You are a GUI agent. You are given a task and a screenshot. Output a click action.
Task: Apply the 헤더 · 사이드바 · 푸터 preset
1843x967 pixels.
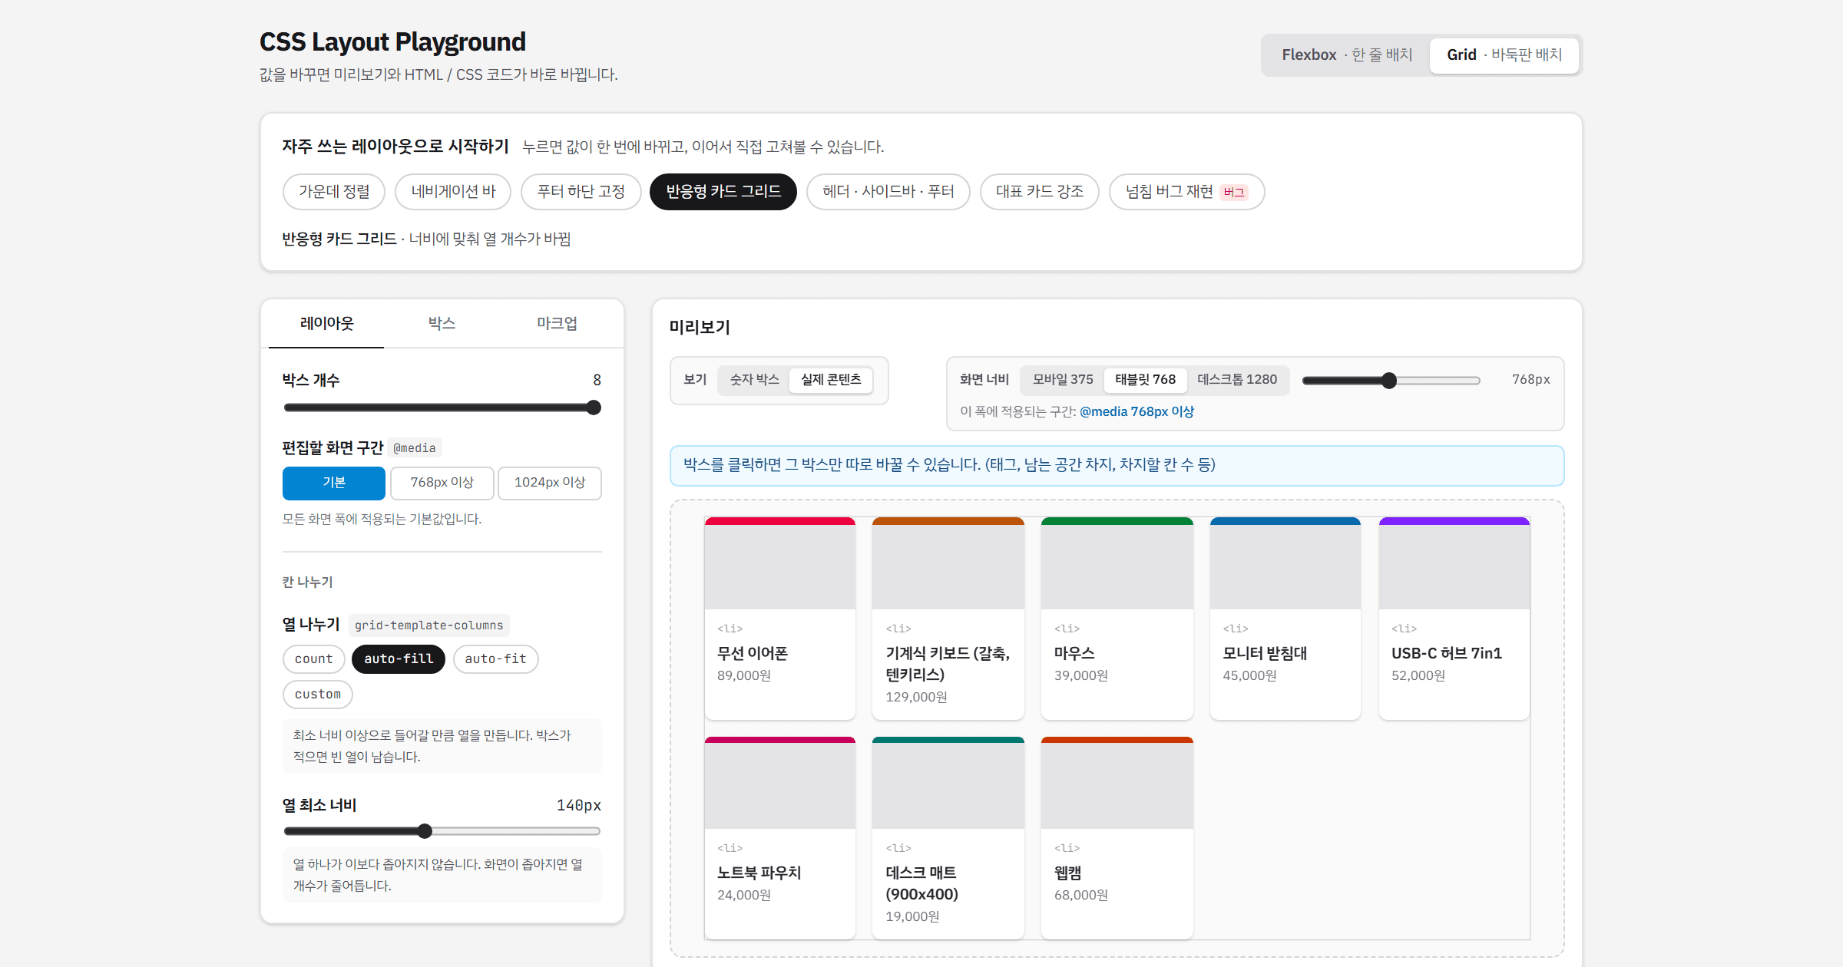tap(888, 192)
